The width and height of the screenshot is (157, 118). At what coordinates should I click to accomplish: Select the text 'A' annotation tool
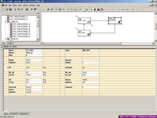point(95,10)
